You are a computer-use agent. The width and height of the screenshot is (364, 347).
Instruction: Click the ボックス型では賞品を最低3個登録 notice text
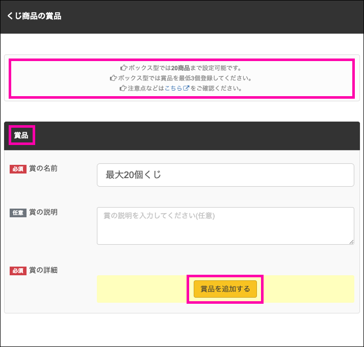[185, 78]
